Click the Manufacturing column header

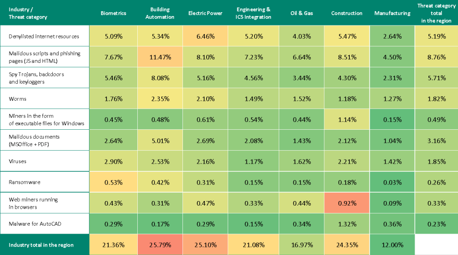(392, 13)
